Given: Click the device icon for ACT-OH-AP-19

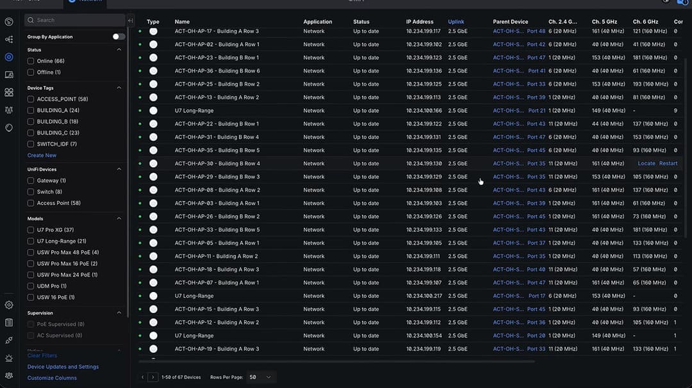Looking at the screenshot, I should (153, 349).
